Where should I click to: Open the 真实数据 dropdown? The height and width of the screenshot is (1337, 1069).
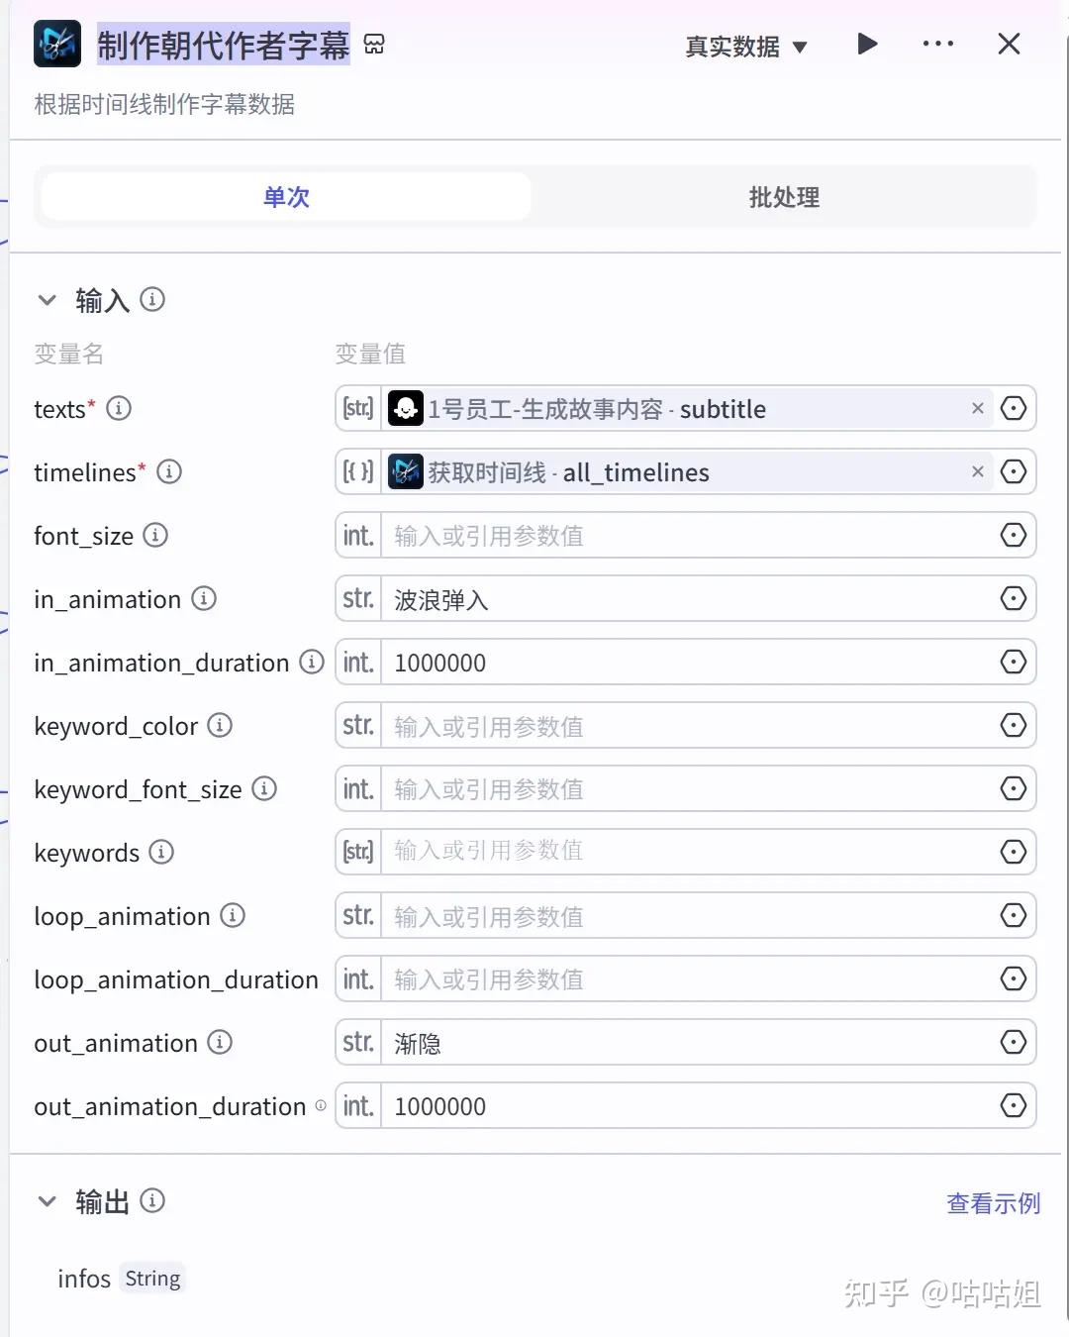pos(746,47)
